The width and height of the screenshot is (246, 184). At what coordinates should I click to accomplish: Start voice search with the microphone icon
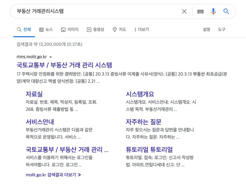pyautogui.click(x=213, y=11)
